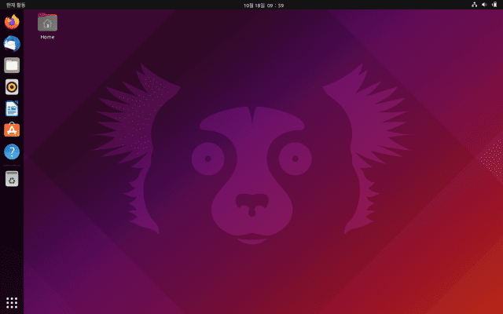The width and height of the screenshot is (503, 314).
Task: Launch Ubuntu Software store
Action: 12,130
